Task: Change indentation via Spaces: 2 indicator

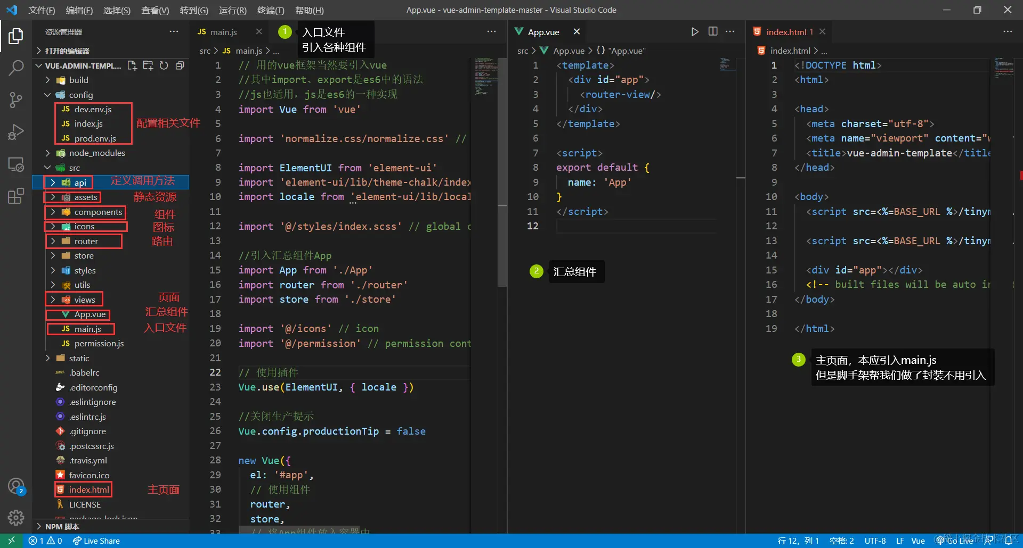Action: tap(841, 541)
